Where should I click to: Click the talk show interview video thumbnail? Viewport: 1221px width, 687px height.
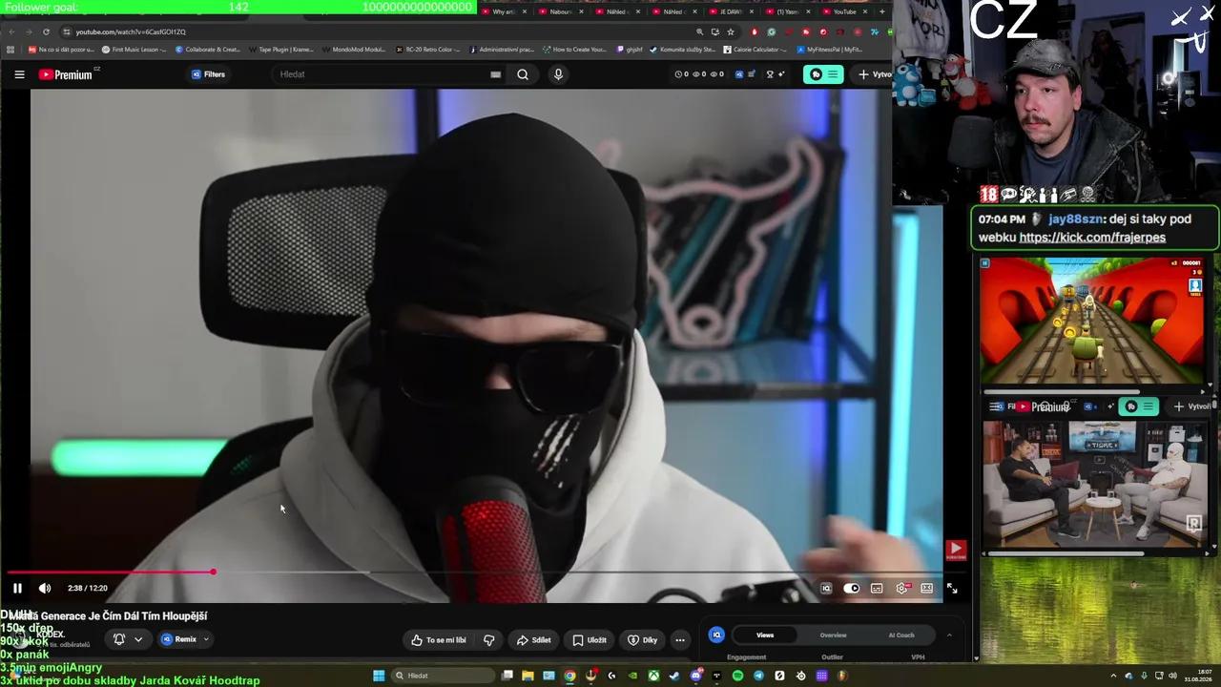tap(1094, 484)
